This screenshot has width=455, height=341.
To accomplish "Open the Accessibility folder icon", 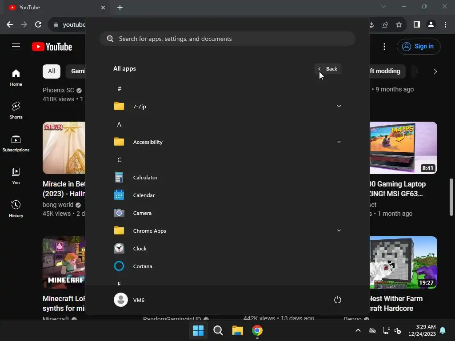I will tap(119, 142).
